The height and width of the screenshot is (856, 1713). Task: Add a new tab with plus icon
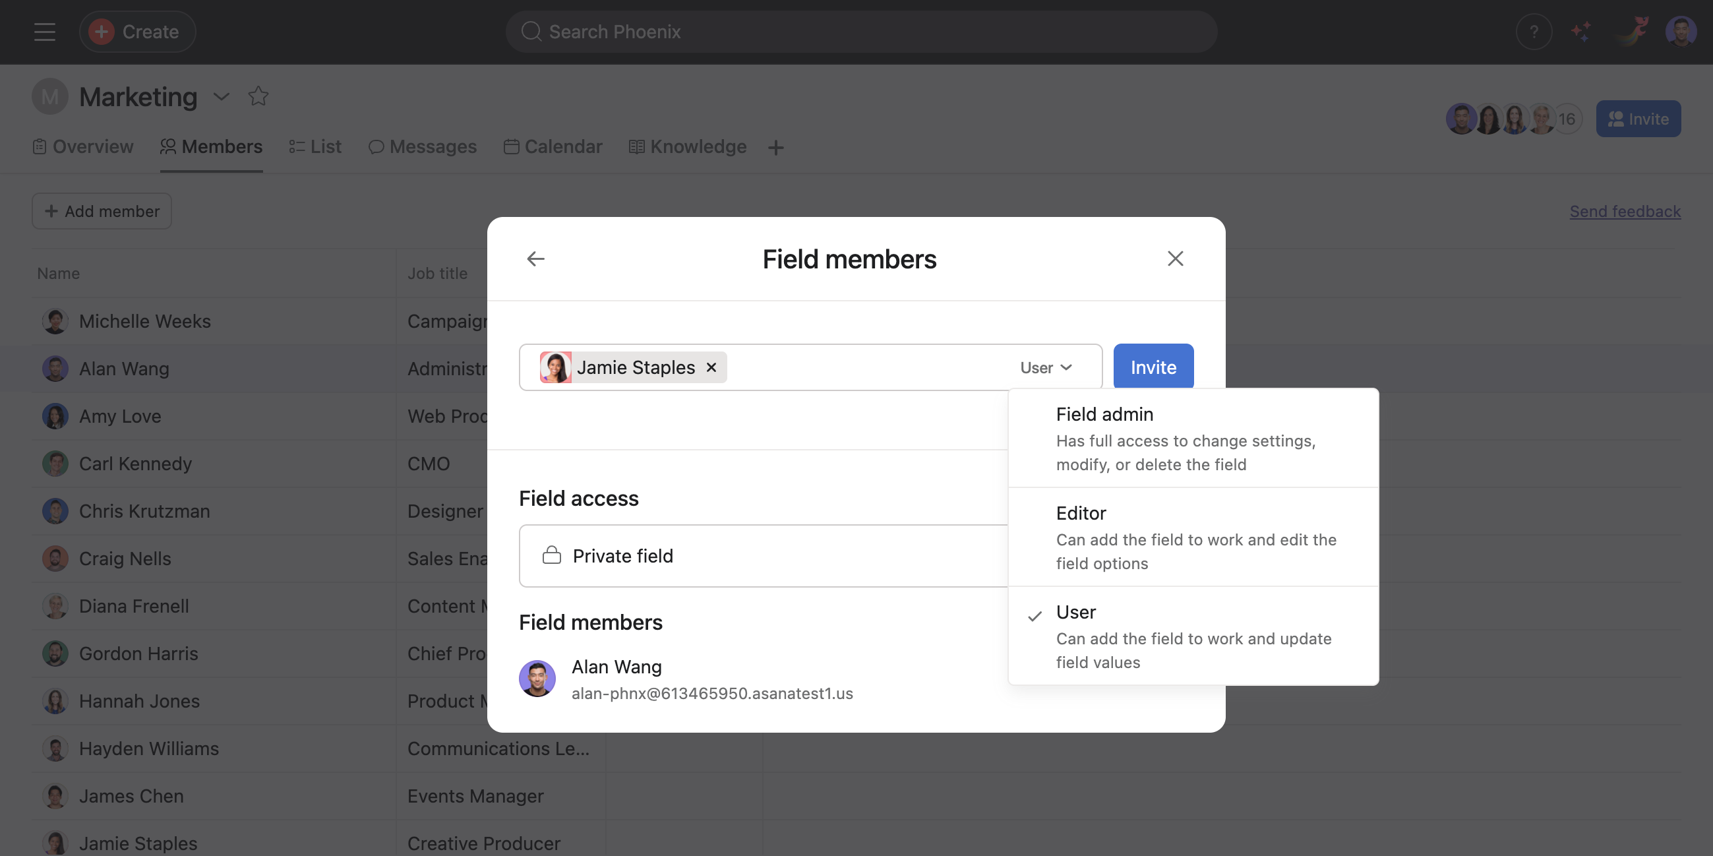pyautogui.click(x=775, y=147)
